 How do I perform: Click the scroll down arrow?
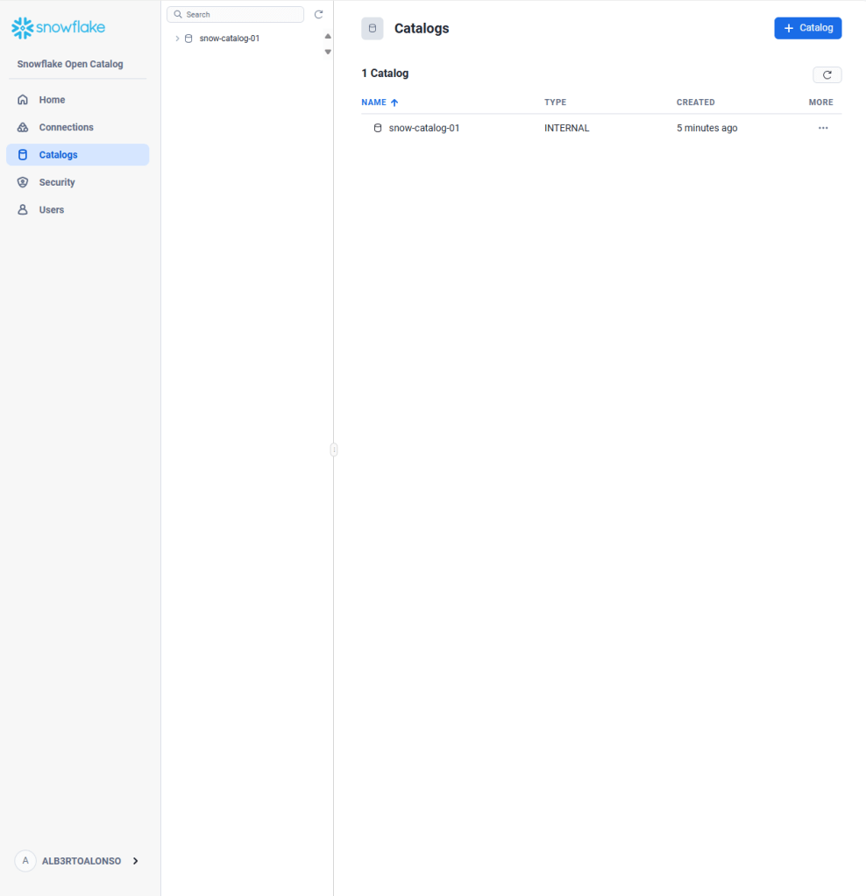[328, 52]
